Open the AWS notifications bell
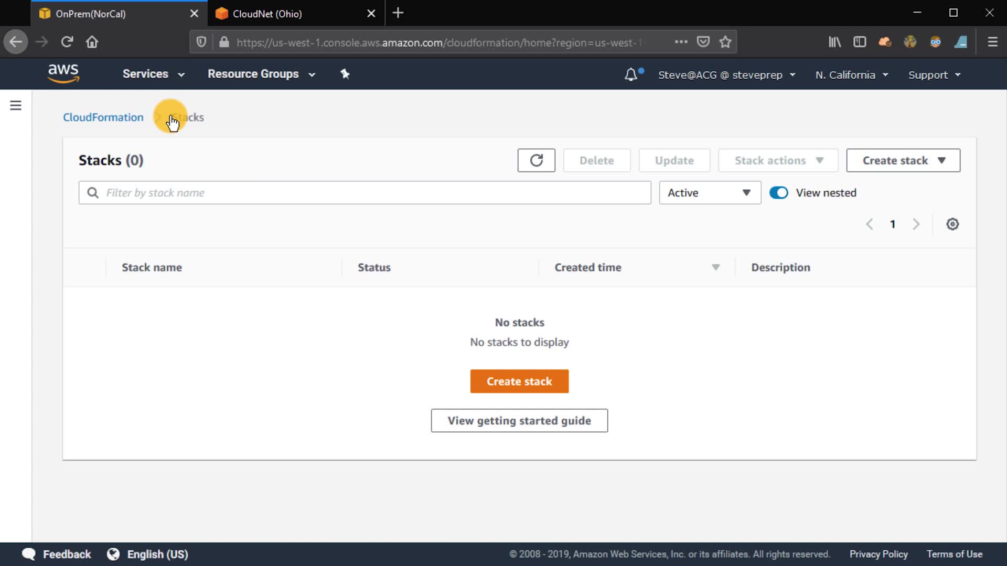The image size is (1007, 566). tap(631, 74)
